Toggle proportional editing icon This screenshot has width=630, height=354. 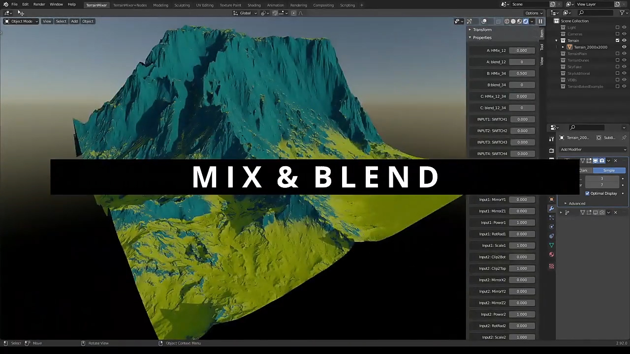(294, 13)
